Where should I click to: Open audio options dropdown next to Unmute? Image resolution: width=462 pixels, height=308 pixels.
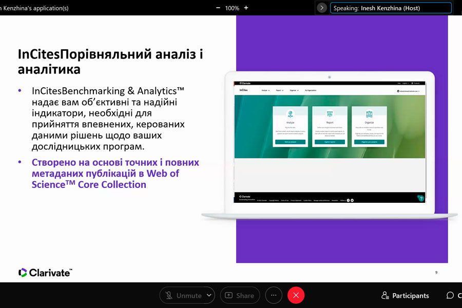(209, 295)
